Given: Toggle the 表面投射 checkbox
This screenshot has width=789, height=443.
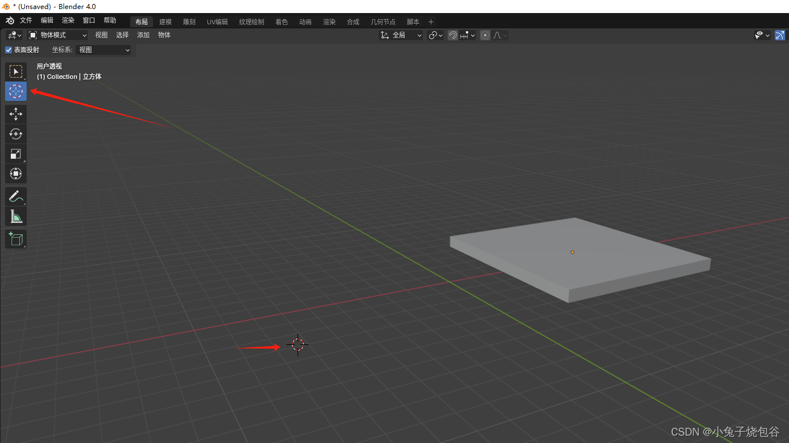Looking at the screenshot, I should click(x=9, y=50).
